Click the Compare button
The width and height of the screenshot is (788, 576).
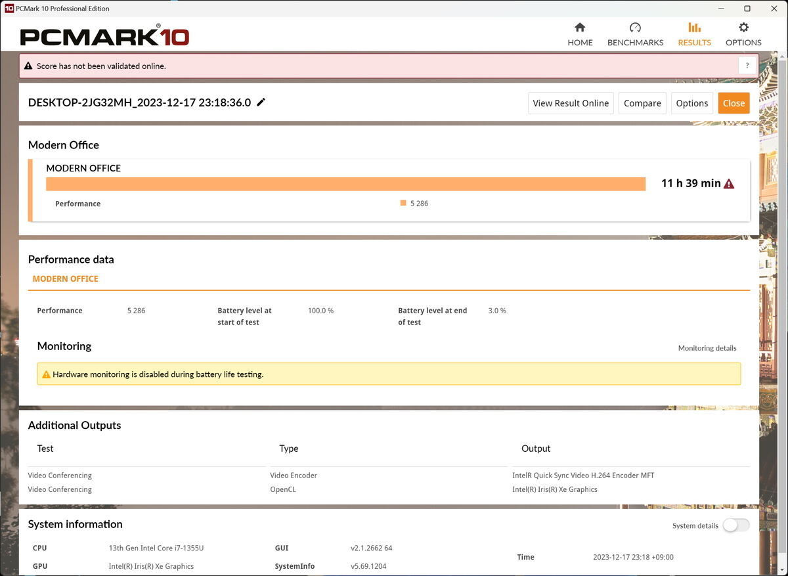click(x=642, y=103)
